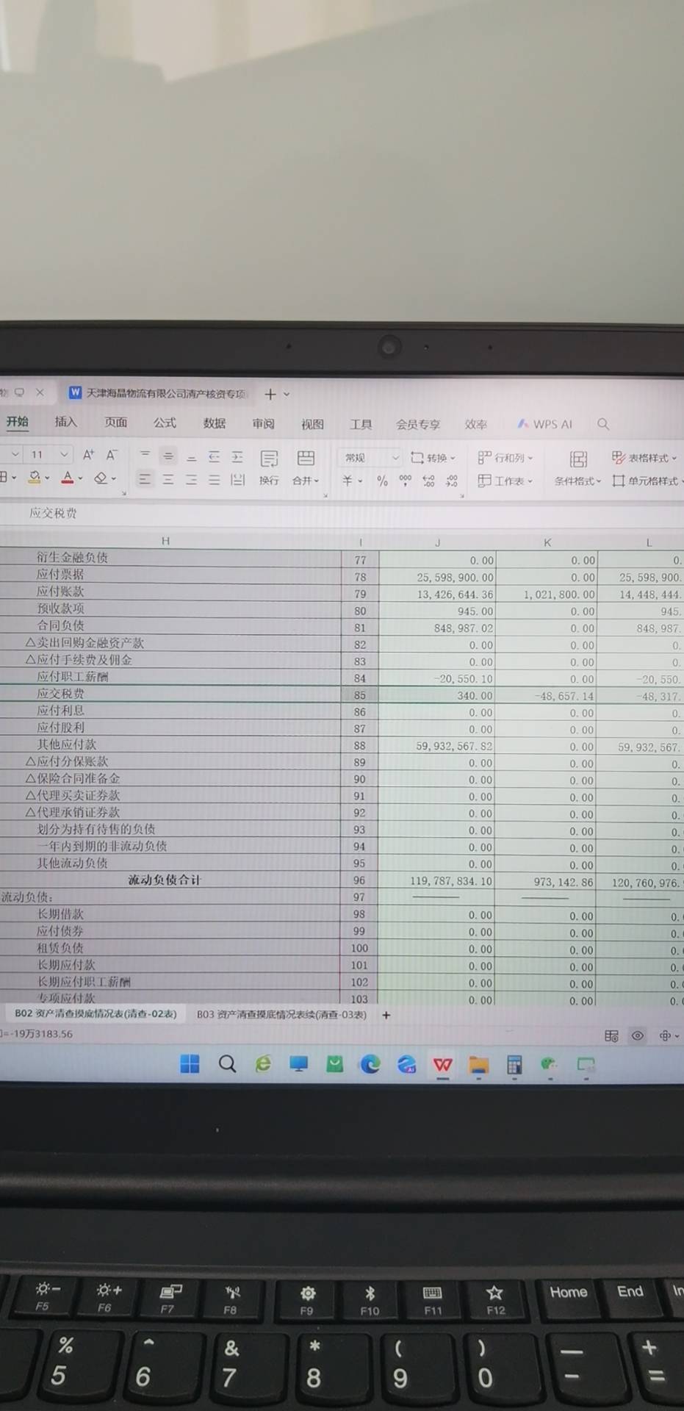Justify the cell text
This screenshot has width=684, height=1411.
tap(214, 480)
